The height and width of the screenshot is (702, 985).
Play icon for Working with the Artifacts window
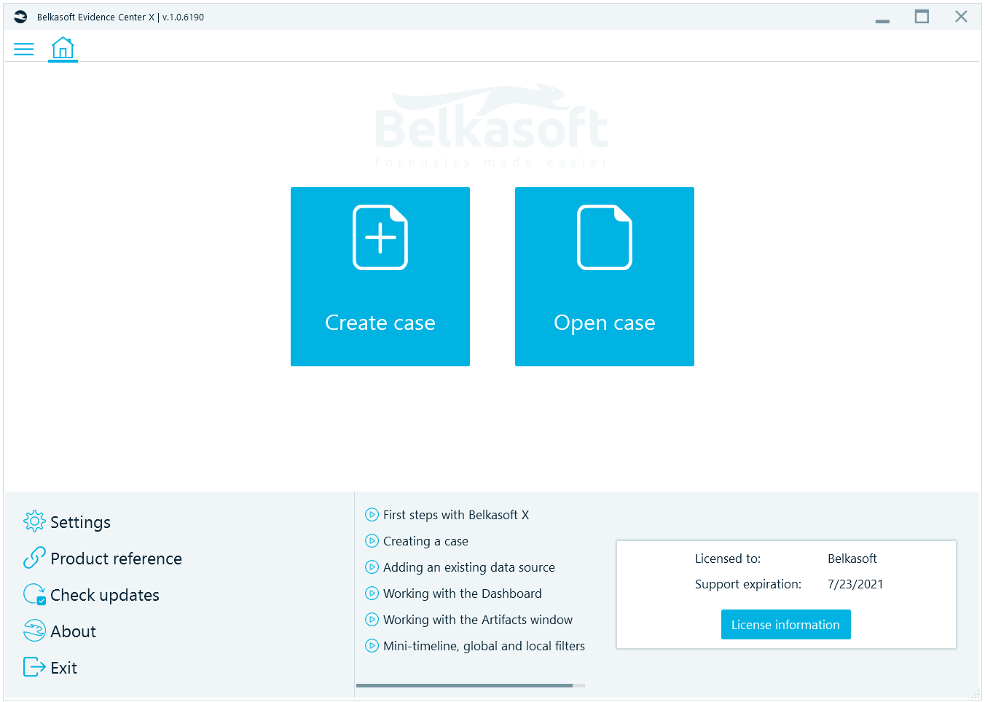click(x=372, y=620)
